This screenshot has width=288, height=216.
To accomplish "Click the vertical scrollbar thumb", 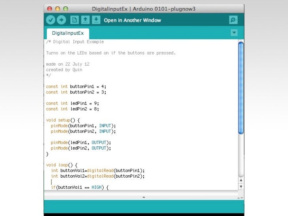I will pos(241,88).
